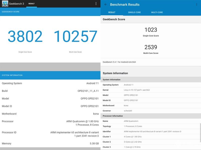This screenshot has width=201, height=150.
Task: Click the 3802 single-core score
Action: pos(25,36)
